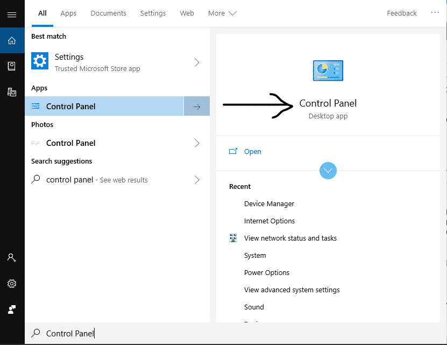Click the magnifier icon in search box

pyautogui.click(x=35, y=333)
